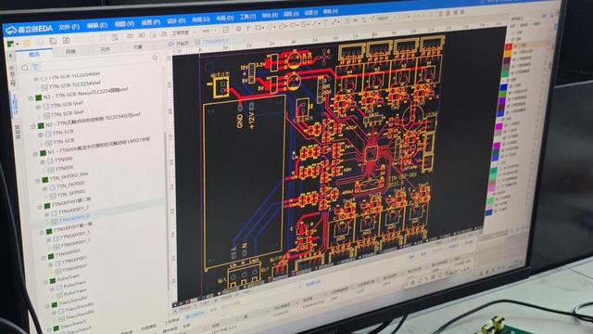Switch to the 网络 tab
593x334 pixels.
[x=70, y=52]
